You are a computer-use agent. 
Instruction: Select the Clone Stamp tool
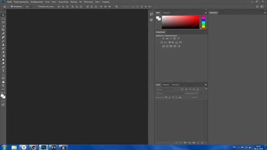click(x=3, y=45)
